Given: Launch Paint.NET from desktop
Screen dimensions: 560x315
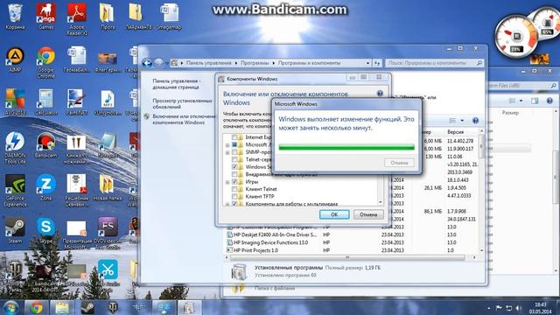Looking at the screenshot, I should coord(76,102).
